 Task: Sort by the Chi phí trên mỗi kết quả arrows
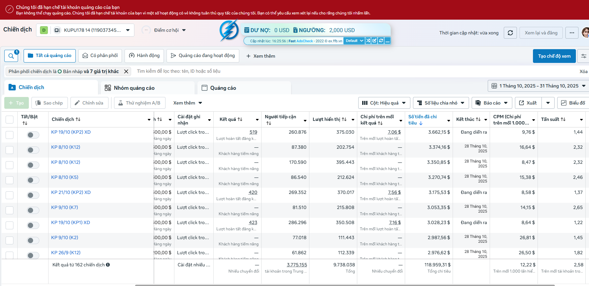[x=380, y=123]
